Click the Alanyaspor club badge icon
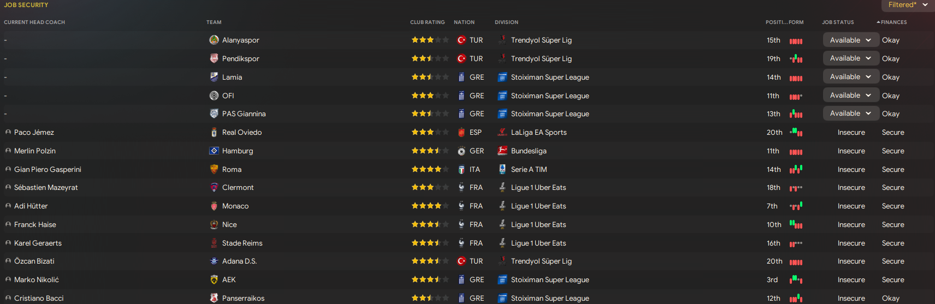935x304 pixels. pos(214,40)
